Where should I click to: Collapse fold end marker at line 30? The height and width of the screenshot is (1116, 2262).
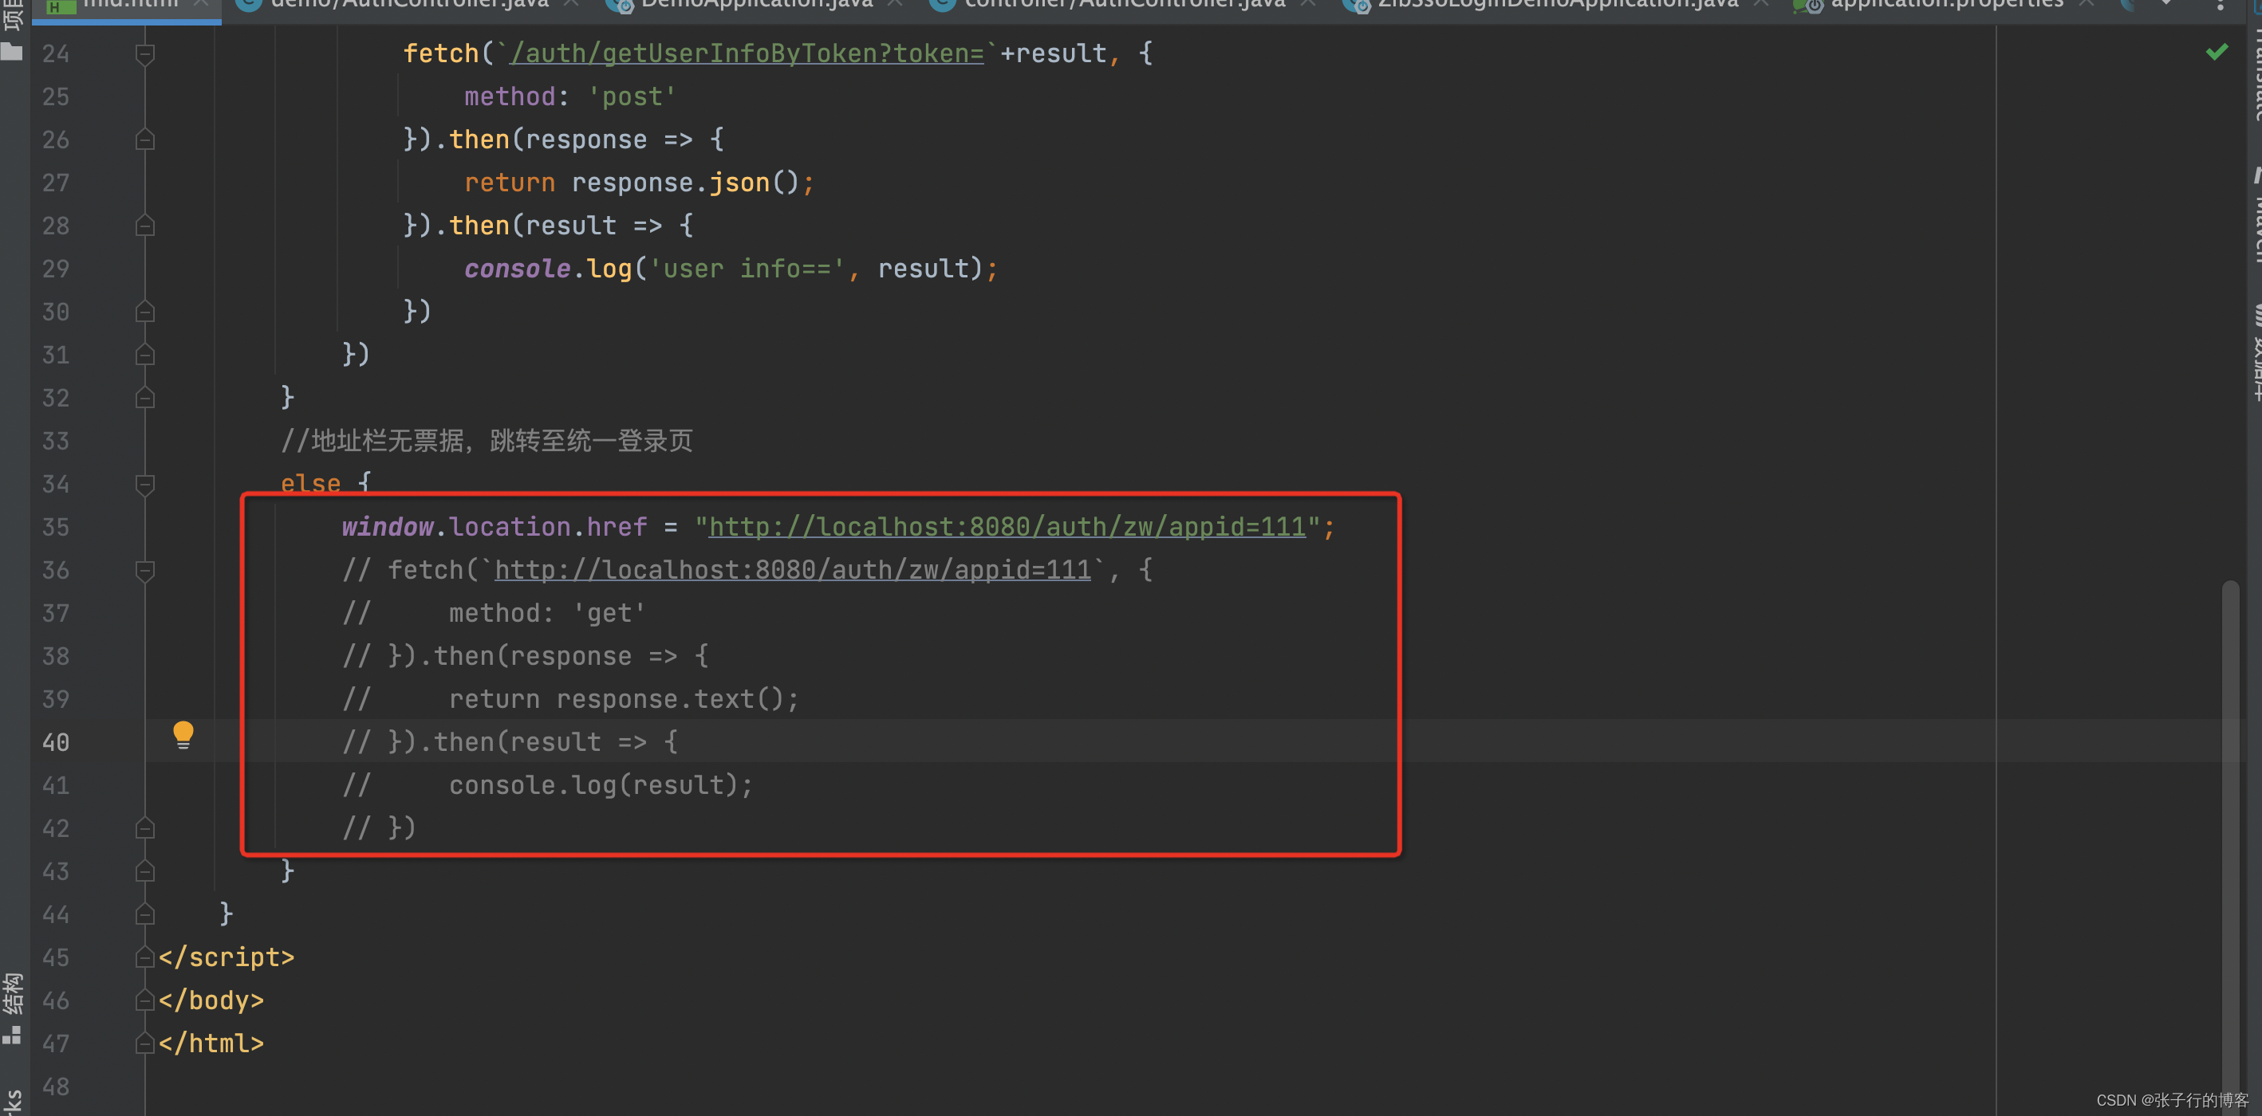tap(145, 312)
